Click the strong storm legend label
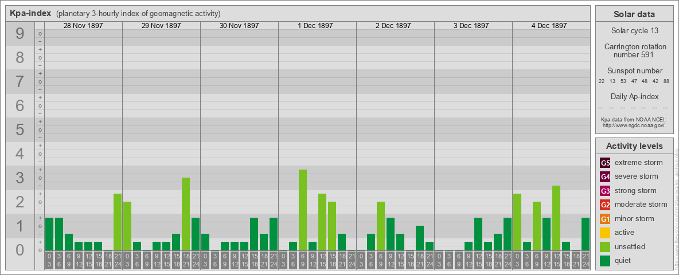 (x=635, y=191)
